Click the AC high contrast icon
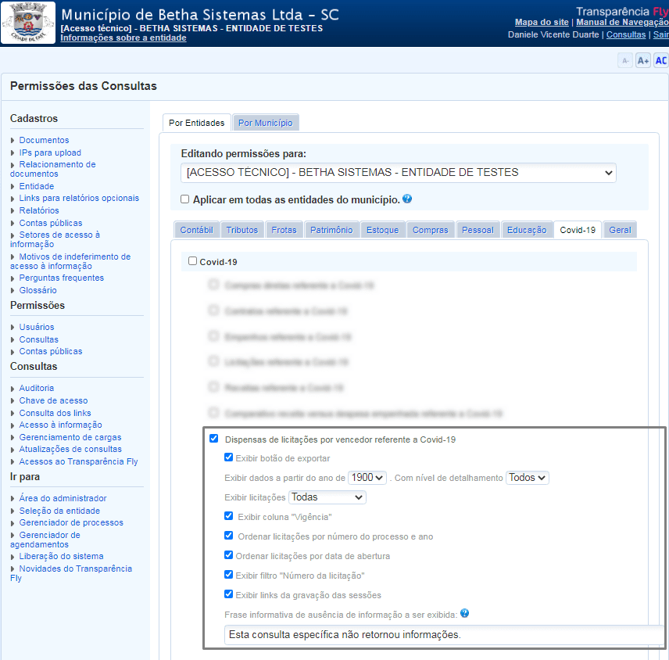 tap(661, 61)
